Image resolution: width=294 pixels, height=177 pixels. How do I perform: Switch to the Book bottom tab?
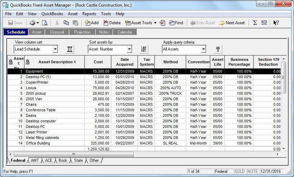click(63, 160)
